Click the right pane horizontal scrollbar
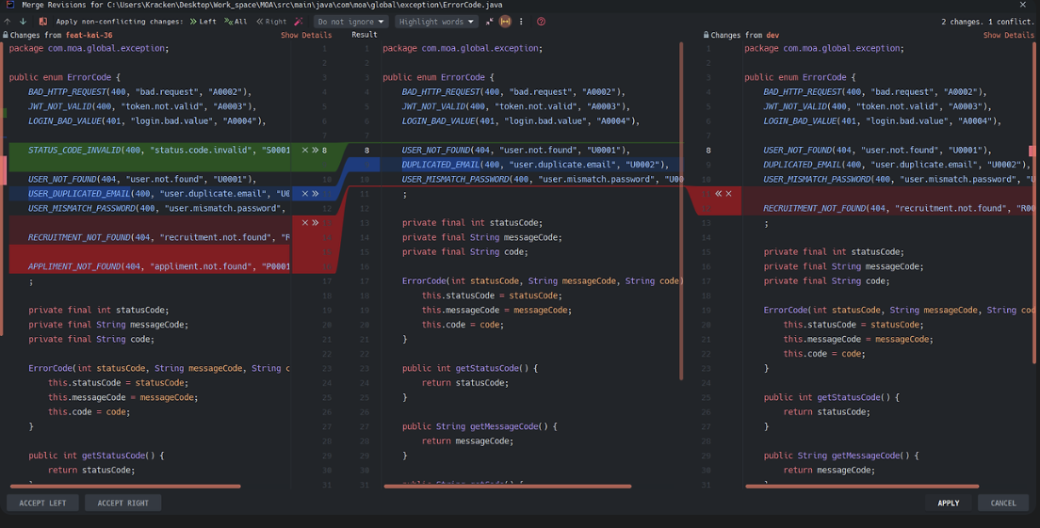The image size is (1040, 528). click(862, 487)
